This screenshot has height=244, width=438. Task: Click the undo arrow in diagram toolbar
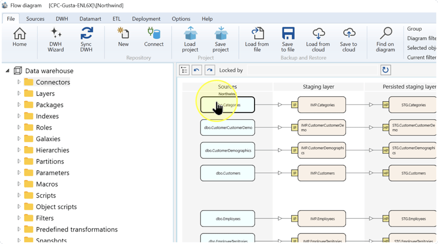point(197,70)
